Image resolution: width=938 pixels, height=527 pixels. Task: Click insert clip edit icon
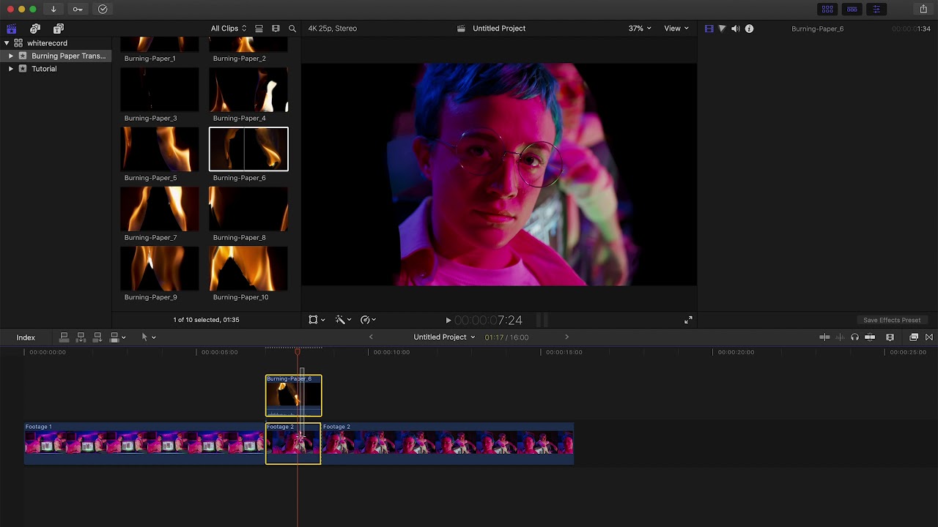[81, 337]
